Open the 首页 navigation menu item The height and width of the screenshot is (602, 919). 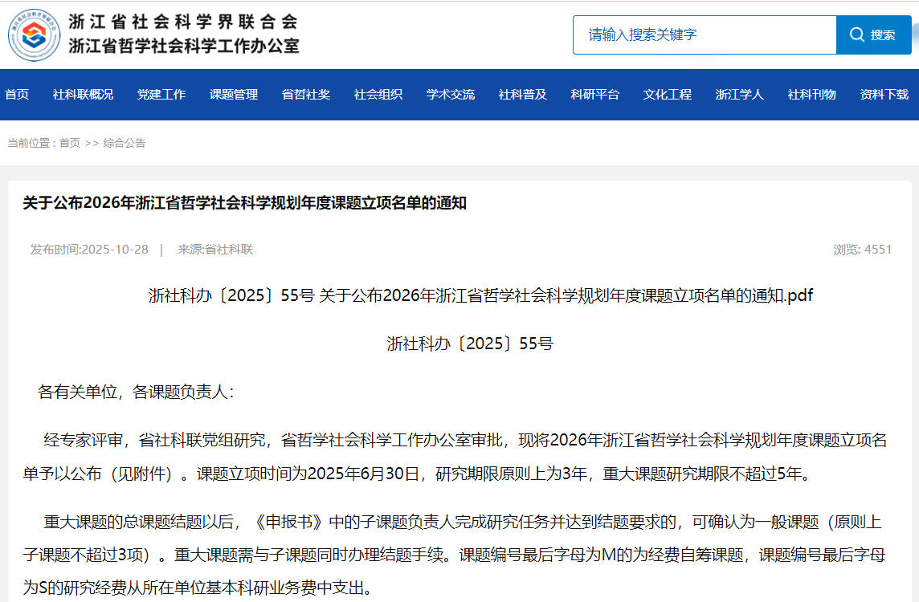[17, 95]
